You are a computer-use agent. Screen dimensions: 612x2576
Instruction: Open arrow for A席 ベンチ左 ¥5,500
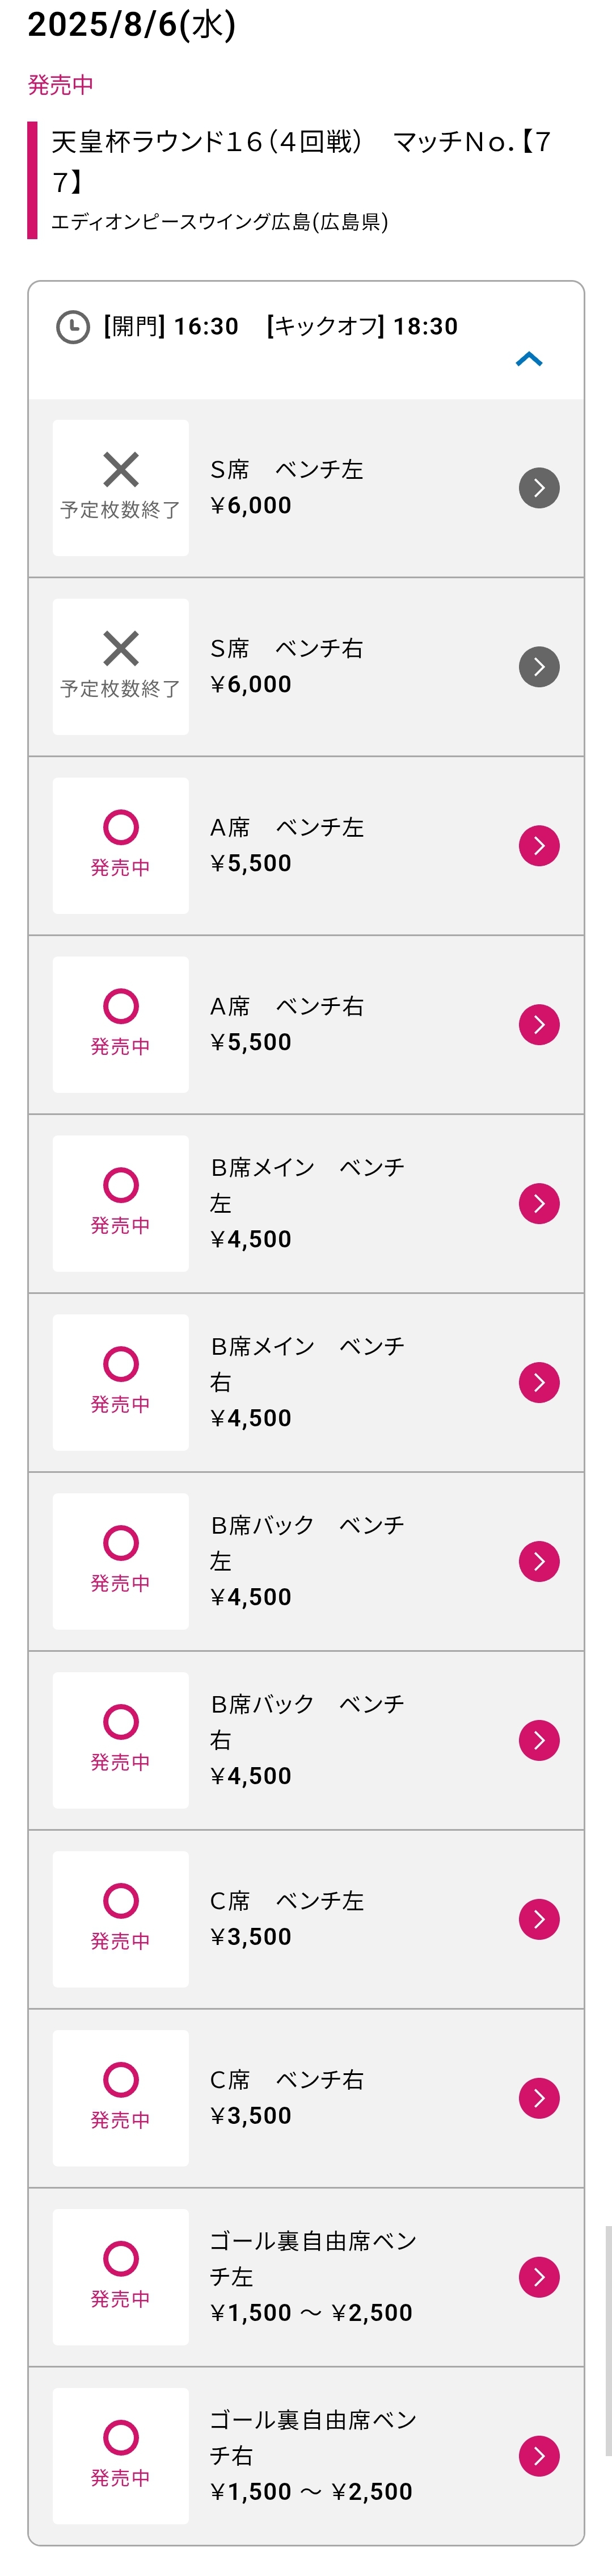[x=539, y=846]
